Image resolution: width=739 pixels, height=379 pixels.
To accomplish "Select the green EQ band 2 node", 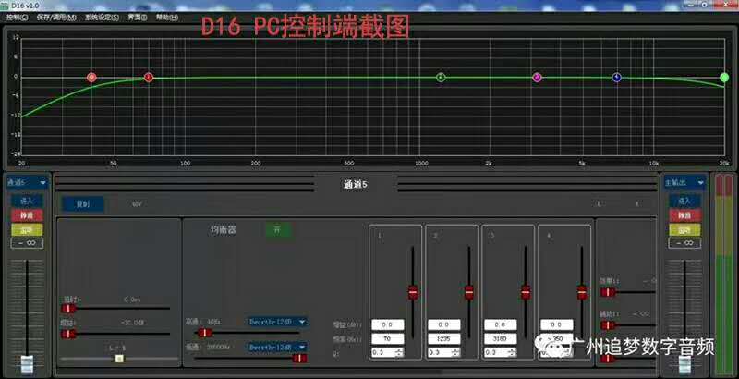I will tap(441, 78).
